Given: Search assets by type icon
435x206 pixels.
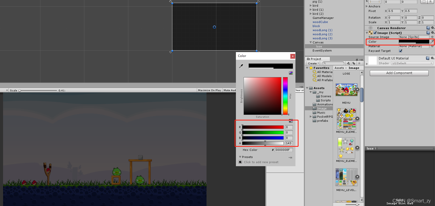Looking at the screenshot, I should point(348,63).
